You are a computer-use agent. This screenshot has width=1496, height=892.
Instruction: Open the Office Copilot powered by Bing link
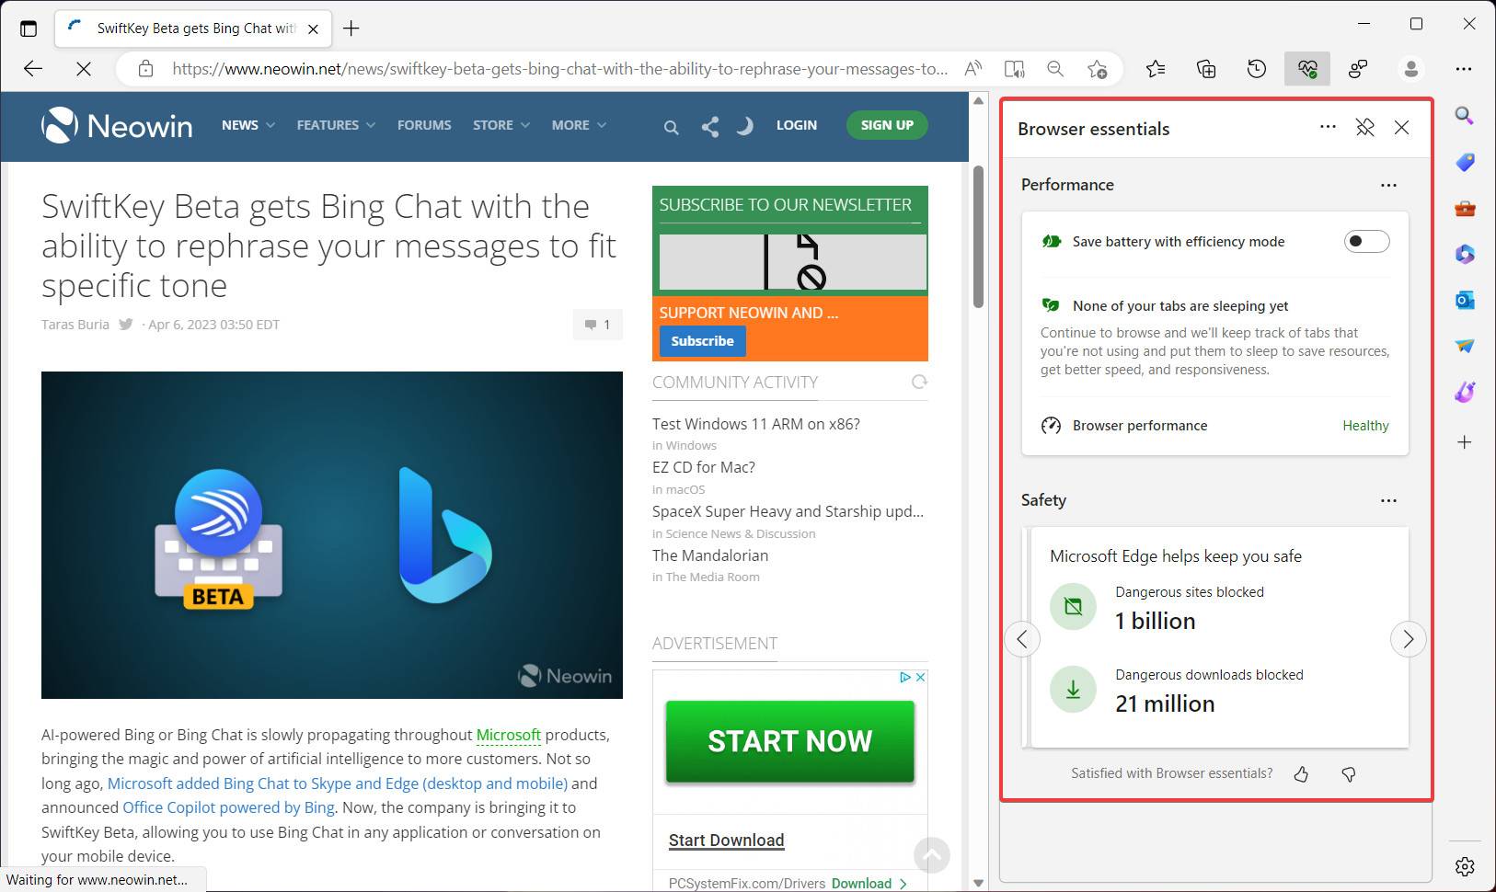(229, 807)
